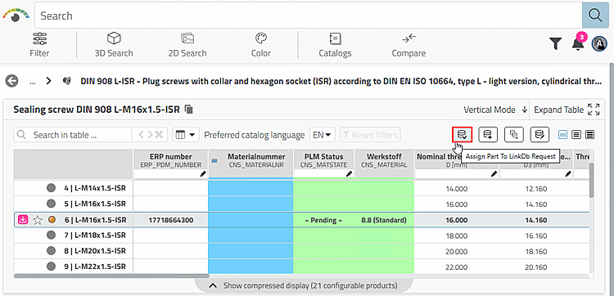The width and height of the screenshot is (614, 296).
Task: Click the pink smiley icon in row 6
Action: click(23, 220)
